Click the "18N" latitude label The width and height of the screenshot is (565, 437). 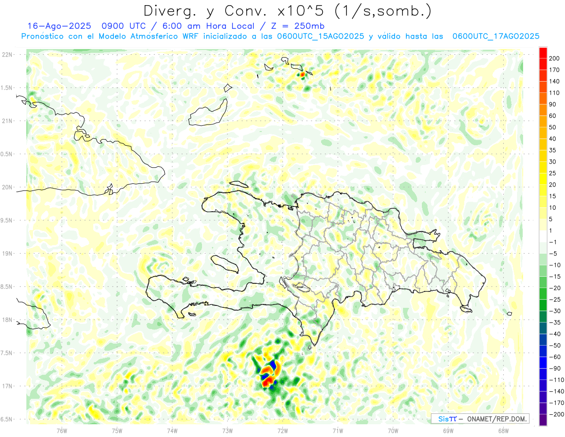(7, 320)
